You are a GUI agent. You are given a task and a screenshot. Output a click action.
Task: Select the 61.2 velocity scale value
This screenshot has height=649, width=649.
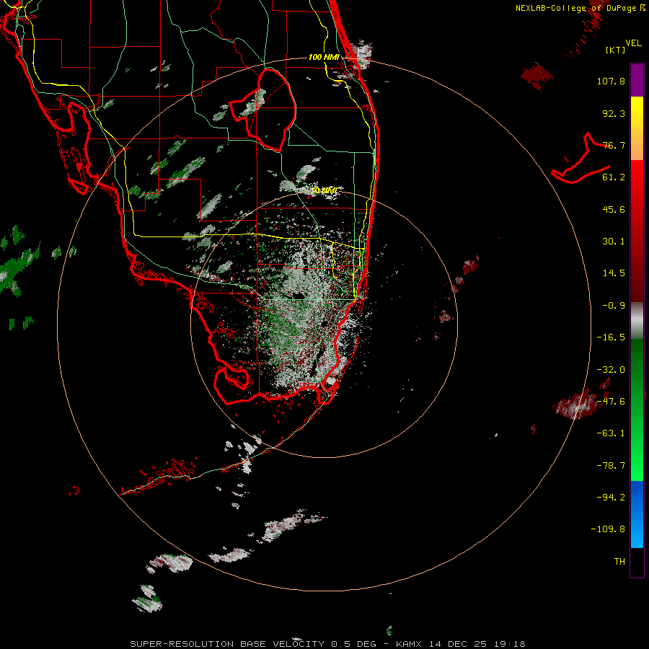click(x=614, y=177)
